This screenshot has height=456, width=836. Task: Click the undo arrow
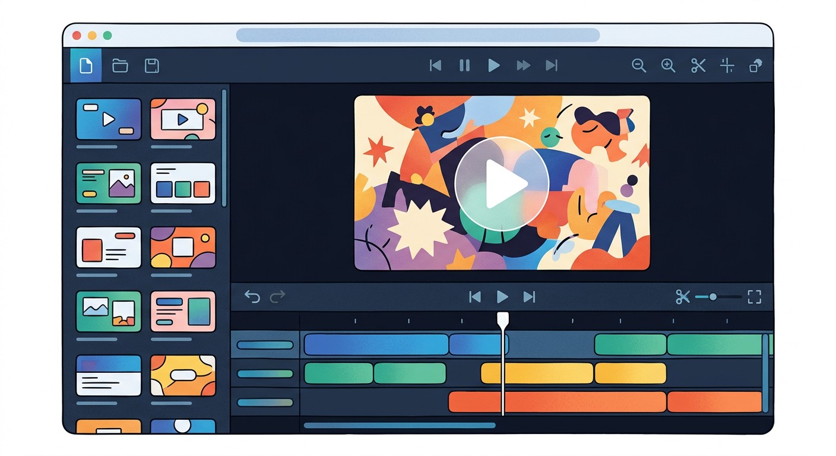click(252, 296)
